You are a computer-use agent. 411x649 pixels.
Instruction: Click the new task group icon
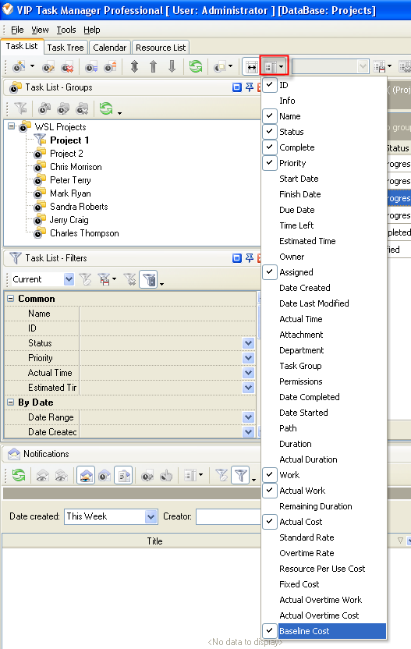(44, 109)
